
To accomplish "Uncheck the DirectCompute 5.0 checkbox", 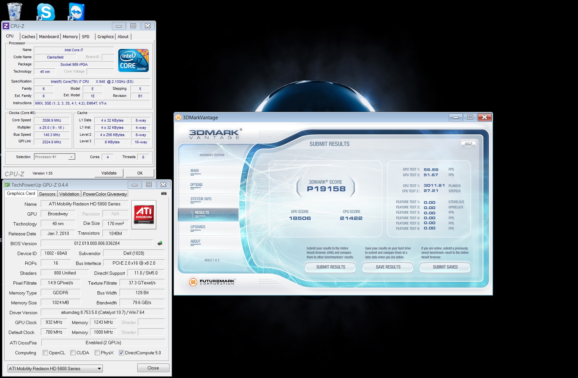I will tap(122, 353).
